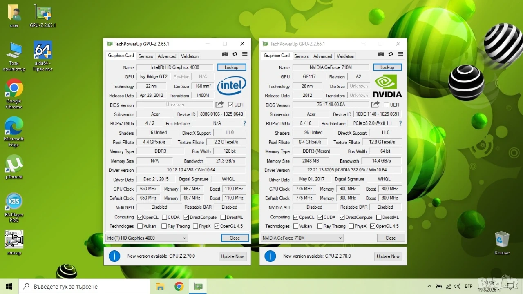This screenshot has width=523, height=294.
Task: Click the share BIOS icon in the NVIDIA window
Action: click(375, 105)
